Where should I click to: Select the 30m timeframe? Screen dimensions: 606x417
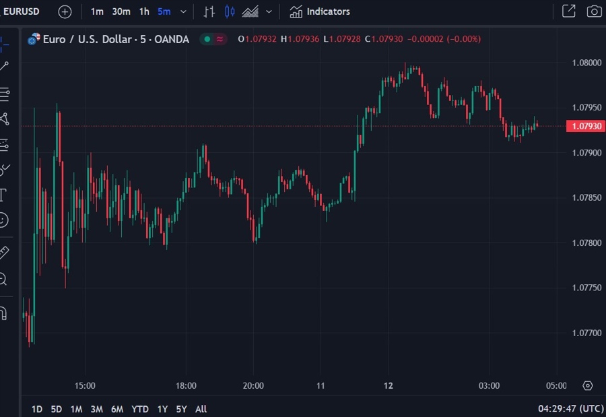point(121,12)
